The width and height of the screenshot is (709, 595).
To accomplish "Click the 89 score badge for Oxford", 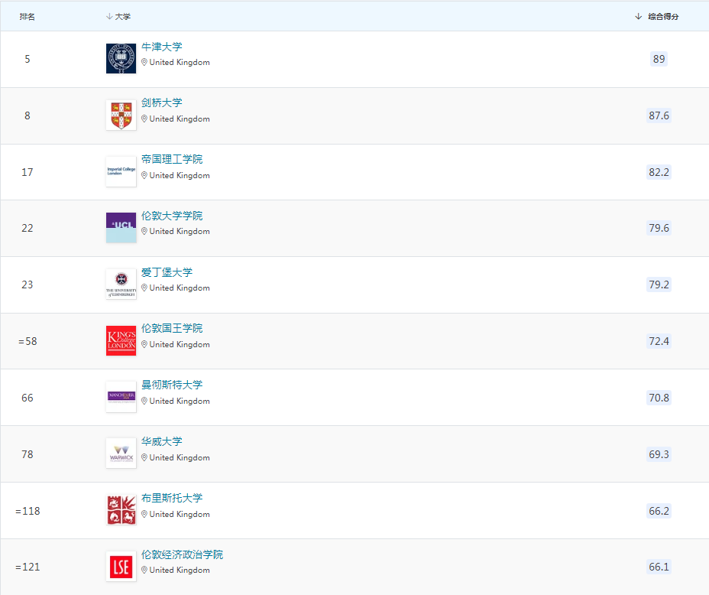I will point(659,59).
